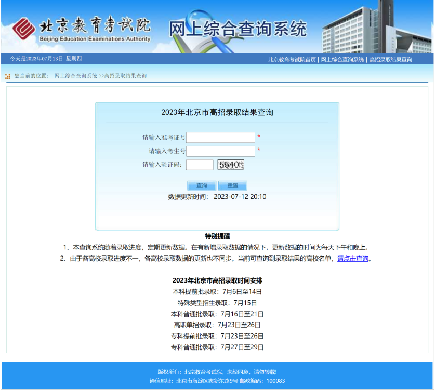Viewport: 435px width, 390px height.
Task: Click 高招录取结果查询 in the breadcrumb trail
Action: pyautogui.click(x=124, y=75)
